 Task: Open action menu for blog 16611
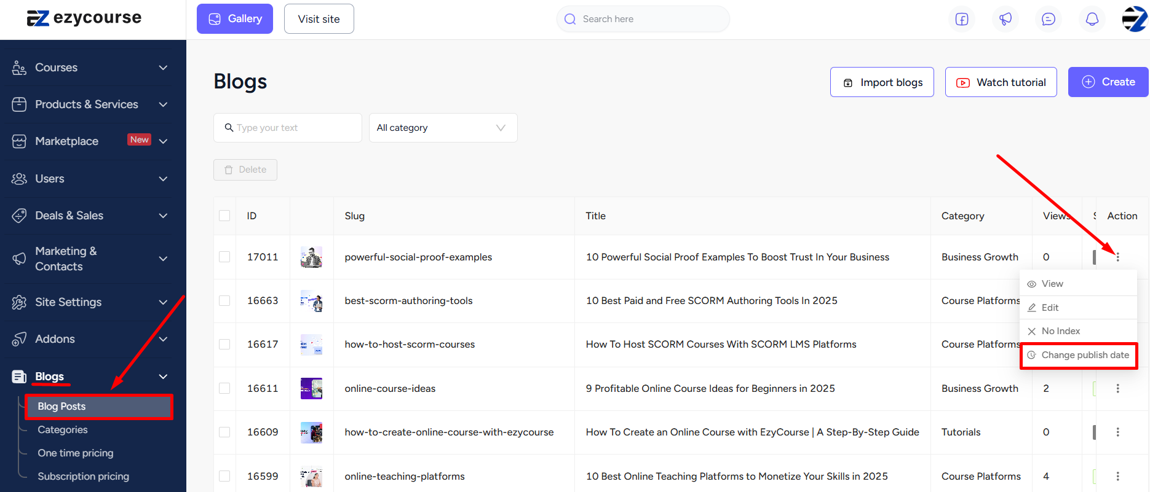[x=1118, y=388]
